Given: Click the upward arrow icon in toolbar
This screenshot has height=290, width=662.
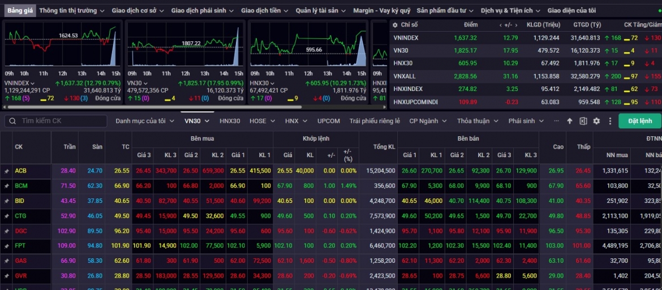Looking at the screenshot, I should click(570, 121).
